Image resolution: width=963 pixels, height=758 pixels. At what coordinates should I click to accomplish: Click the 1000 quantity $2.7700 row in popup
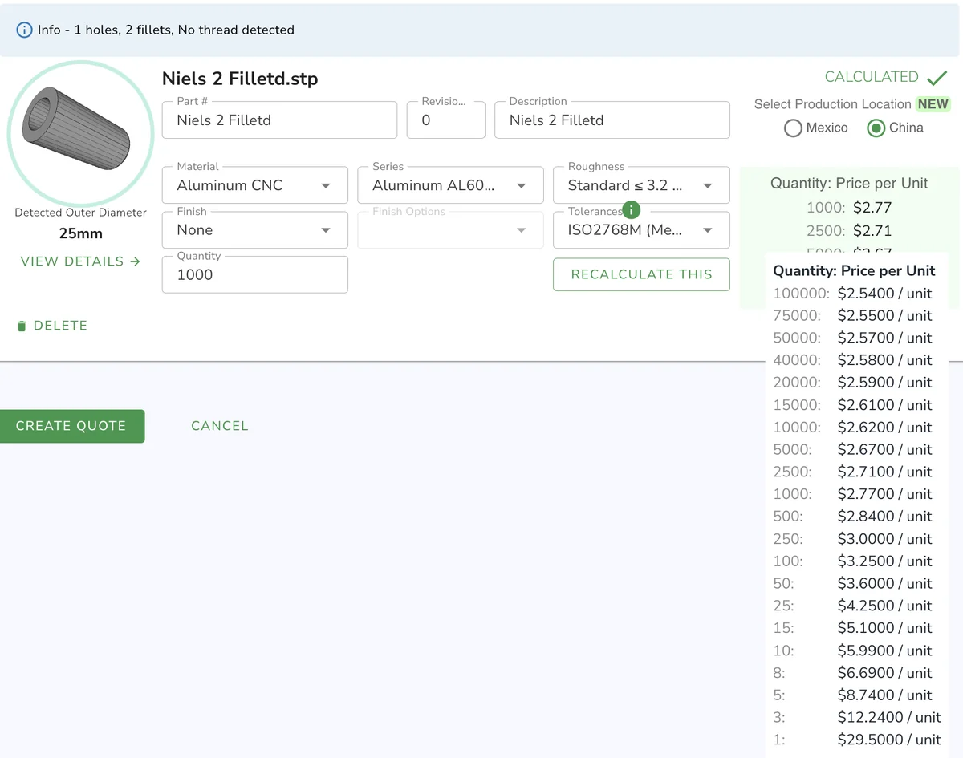coord(853,494)
